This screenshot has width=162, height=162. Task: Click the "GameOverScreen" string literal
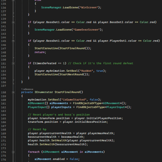86,30
